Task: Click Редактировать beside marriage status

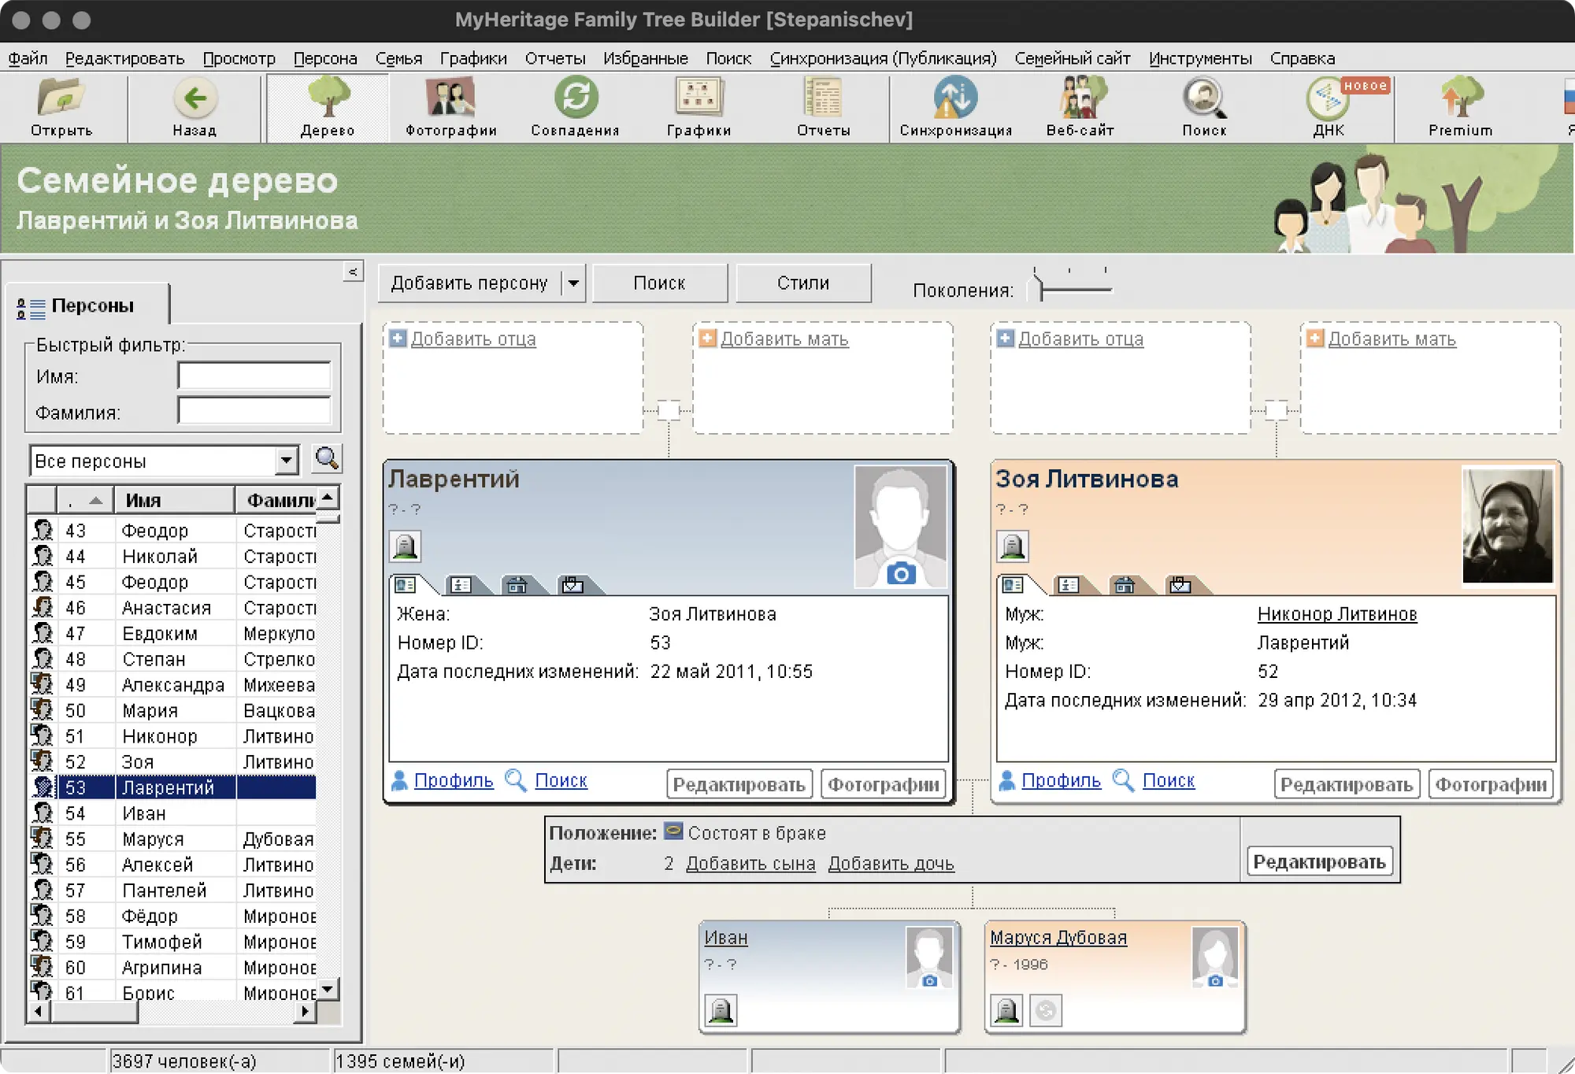Action: tap(1319, 861)
